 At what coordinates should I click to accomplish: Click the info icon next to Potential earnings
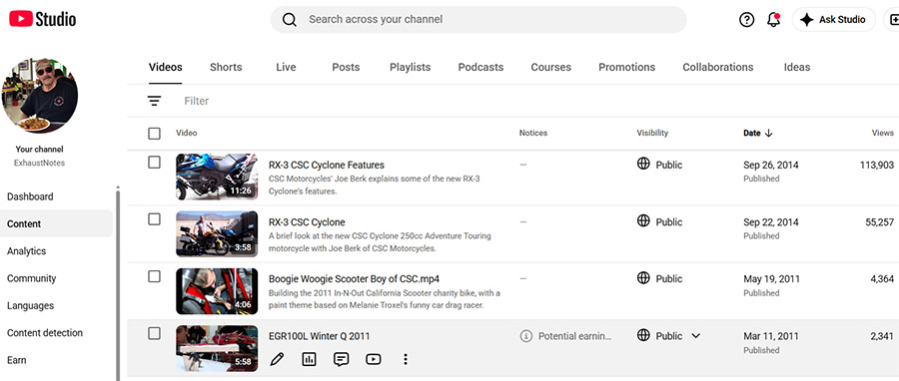click(525, 336)
